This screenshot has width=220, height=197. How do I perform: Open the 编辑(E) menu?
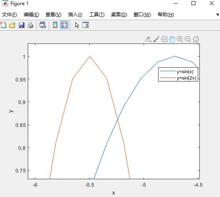click(x=31, y=15)
